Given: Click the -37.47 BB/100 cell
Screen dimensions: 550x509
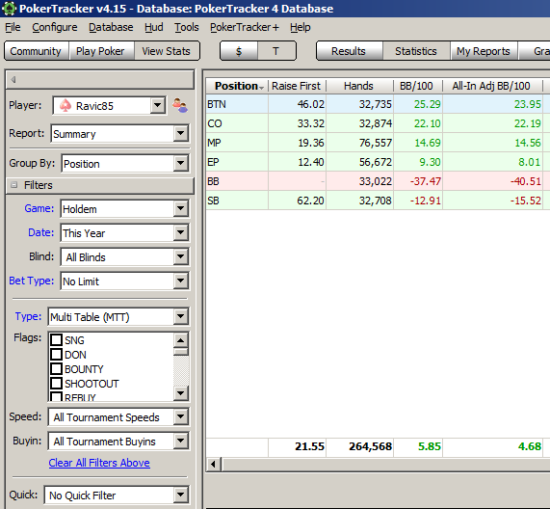Looking at the screenshot, I should tap(418, 181).
